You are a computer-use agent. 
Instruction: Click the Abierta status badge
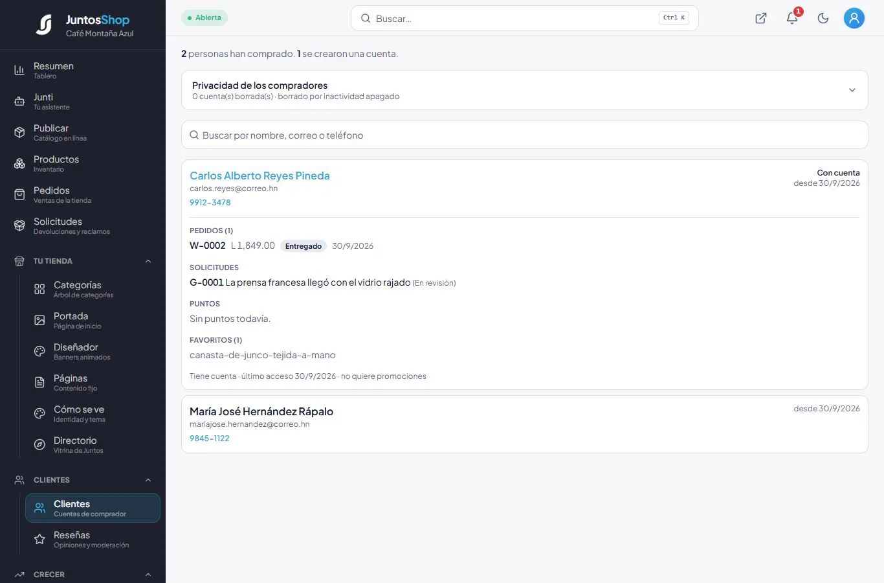click(204, 17)
